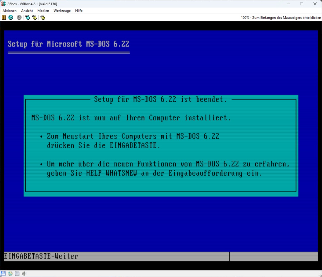322x277 pixels.
Task: Expand the Medien menu
Action: click(43, 11)
